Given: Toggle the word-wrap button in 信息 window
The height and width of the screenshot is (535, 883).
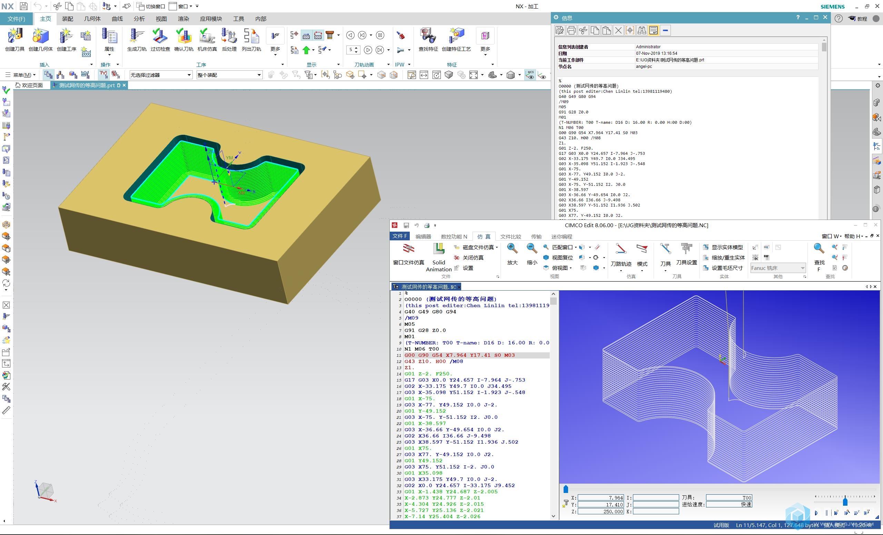Looking at the screenshot, I should tap(653, 30).
